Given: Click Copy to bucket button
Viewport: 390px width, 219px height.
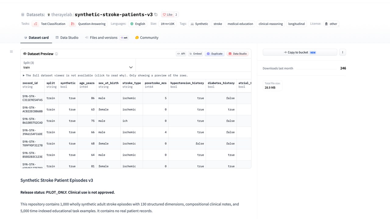Looking at the screenshot, I should (x=300, y=52).
